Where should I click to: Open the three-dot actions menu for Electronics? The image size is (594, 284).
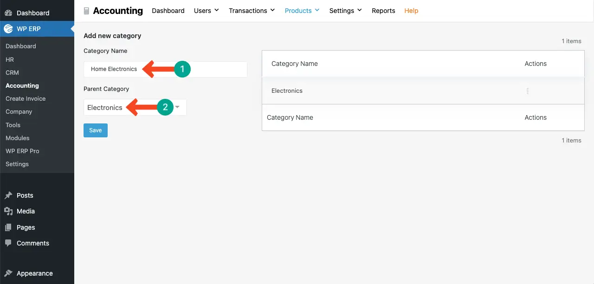[528, 91]
